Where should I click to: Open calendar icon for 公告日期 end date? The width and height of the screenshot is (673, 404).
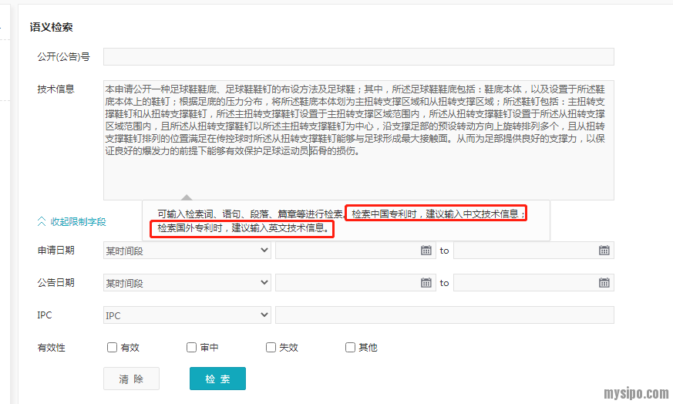point(604,283)
